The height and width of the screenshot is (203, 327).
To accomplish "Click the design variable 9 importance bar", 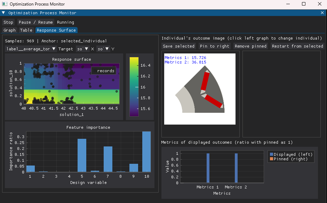I will [134, 168].
